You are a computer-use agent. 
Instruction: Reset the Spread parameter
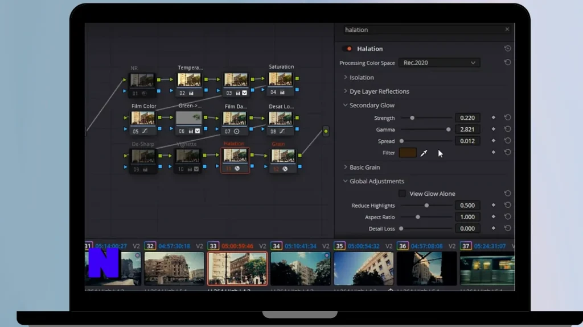(507, 141)
